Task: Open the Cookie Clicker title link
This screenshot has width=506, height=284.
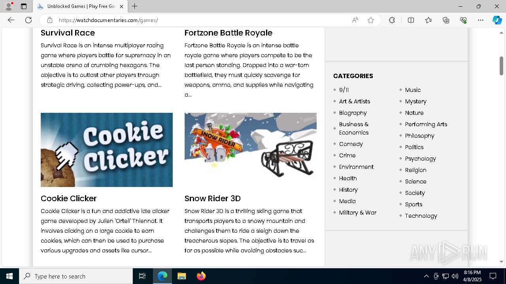Action: [x=69, y=198]
